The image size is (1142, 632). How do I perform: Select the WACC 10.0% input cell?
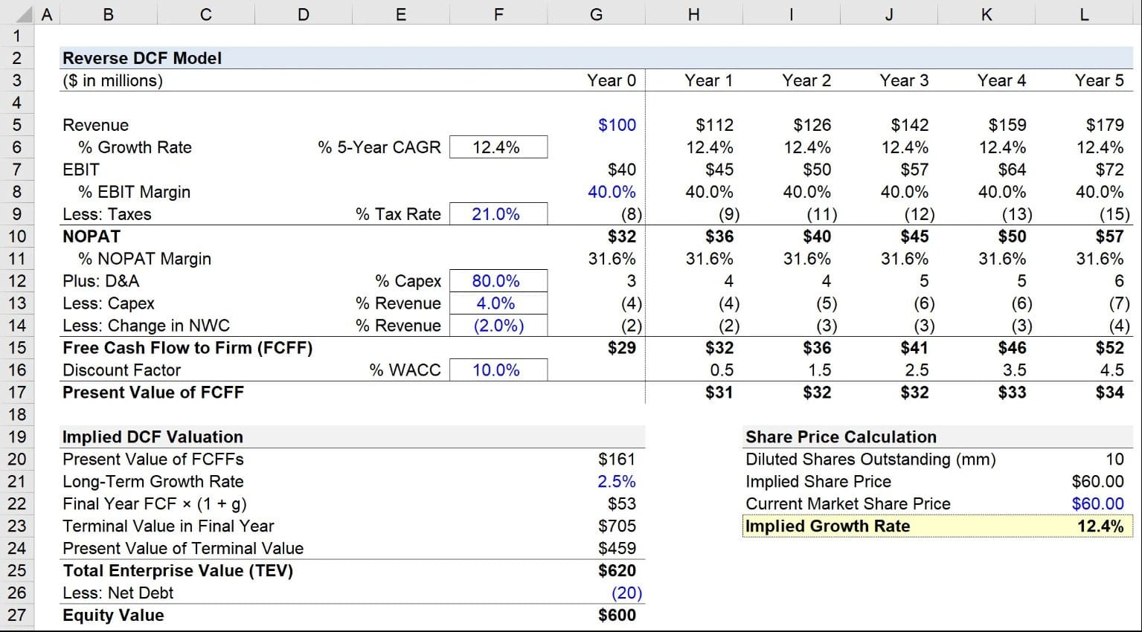pos(498,370)
